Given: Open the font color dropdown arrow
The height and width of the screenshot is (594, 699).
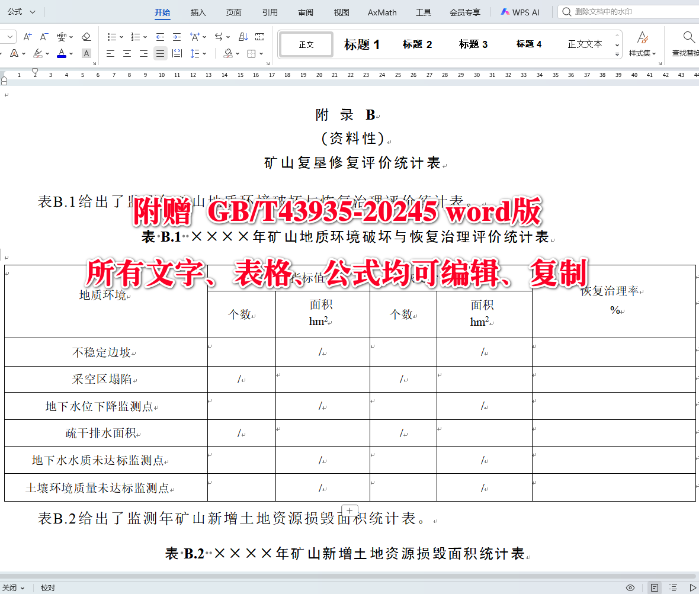Looking at the screenshot, I should pyautogui.click(x=70, y=53).
